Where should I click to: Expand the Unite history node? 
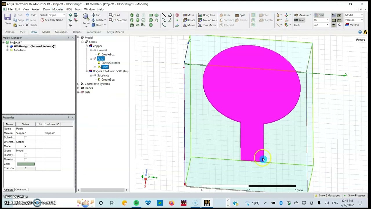point(95,67)
